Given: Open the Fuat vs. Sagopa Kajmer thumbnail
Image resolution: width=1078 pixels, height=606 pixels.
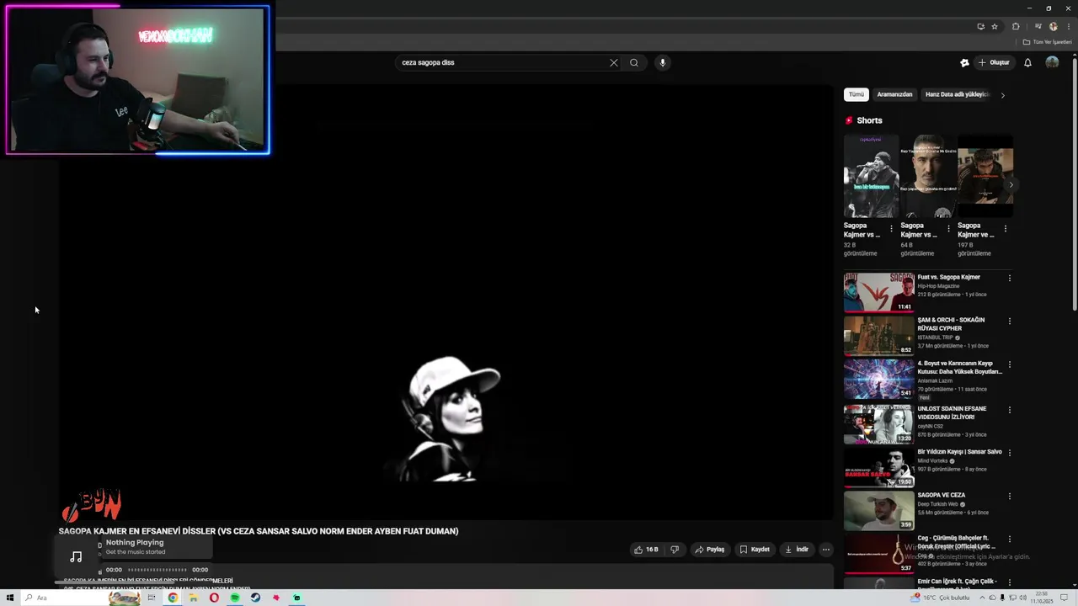Looking at the screenshot, I should (878, 292).
